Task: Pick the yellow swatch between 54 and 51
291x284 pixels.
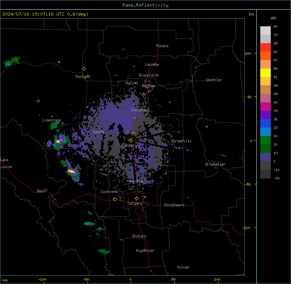Action: (265, 73)
